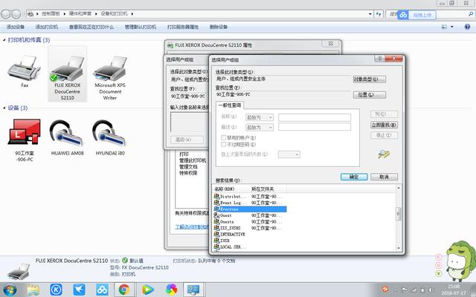Click the cloud upload widget icon
Image resolution: width=476 pixels, height=297 pixels.
tap(403, 15)
